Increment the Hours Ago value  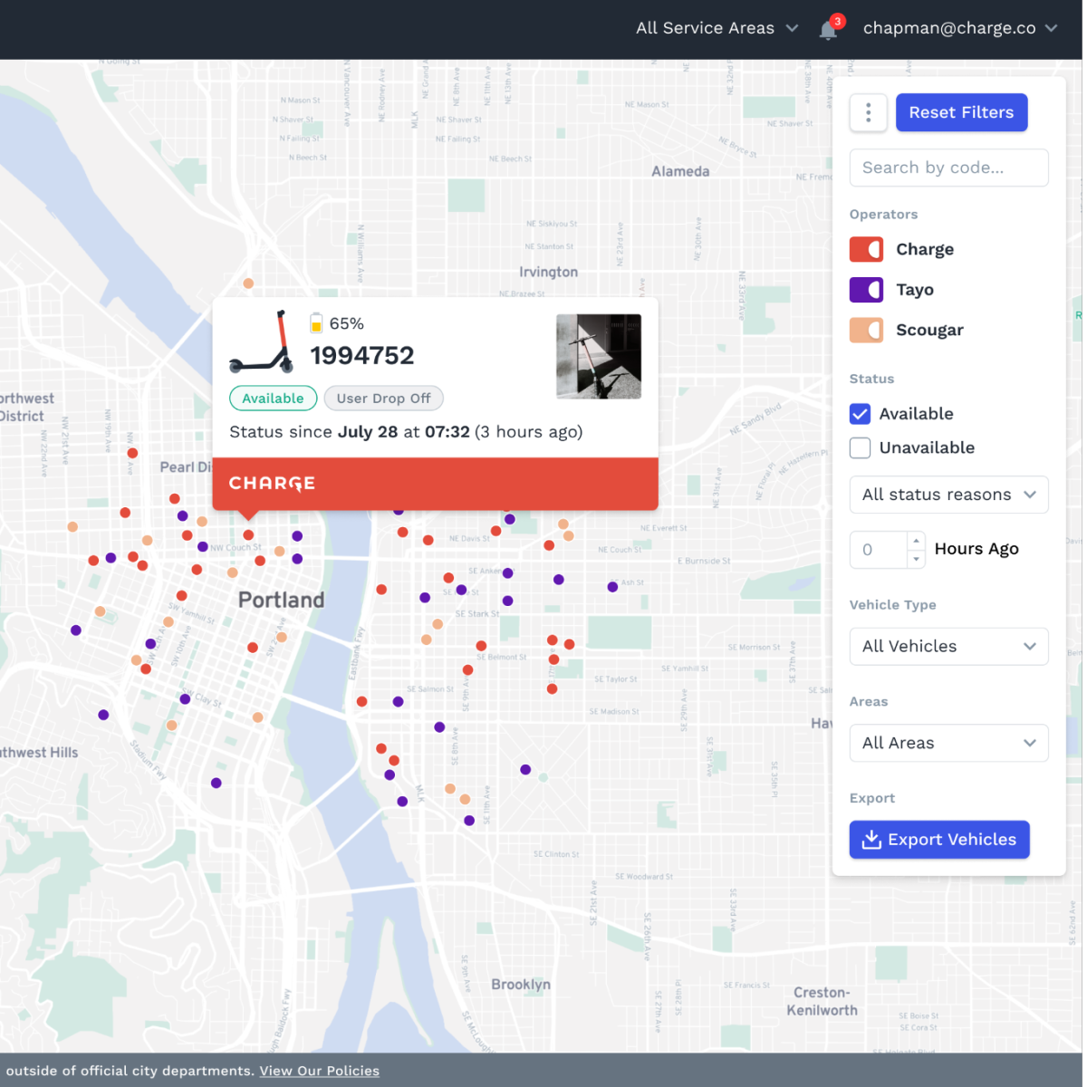tap(917, 542)
